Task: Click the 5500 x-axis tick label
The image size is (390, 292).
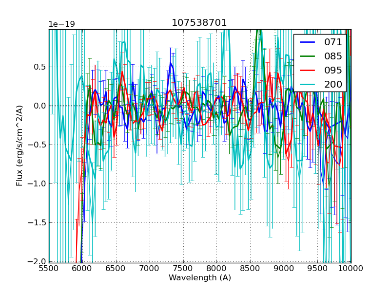Action: (49, 268)
